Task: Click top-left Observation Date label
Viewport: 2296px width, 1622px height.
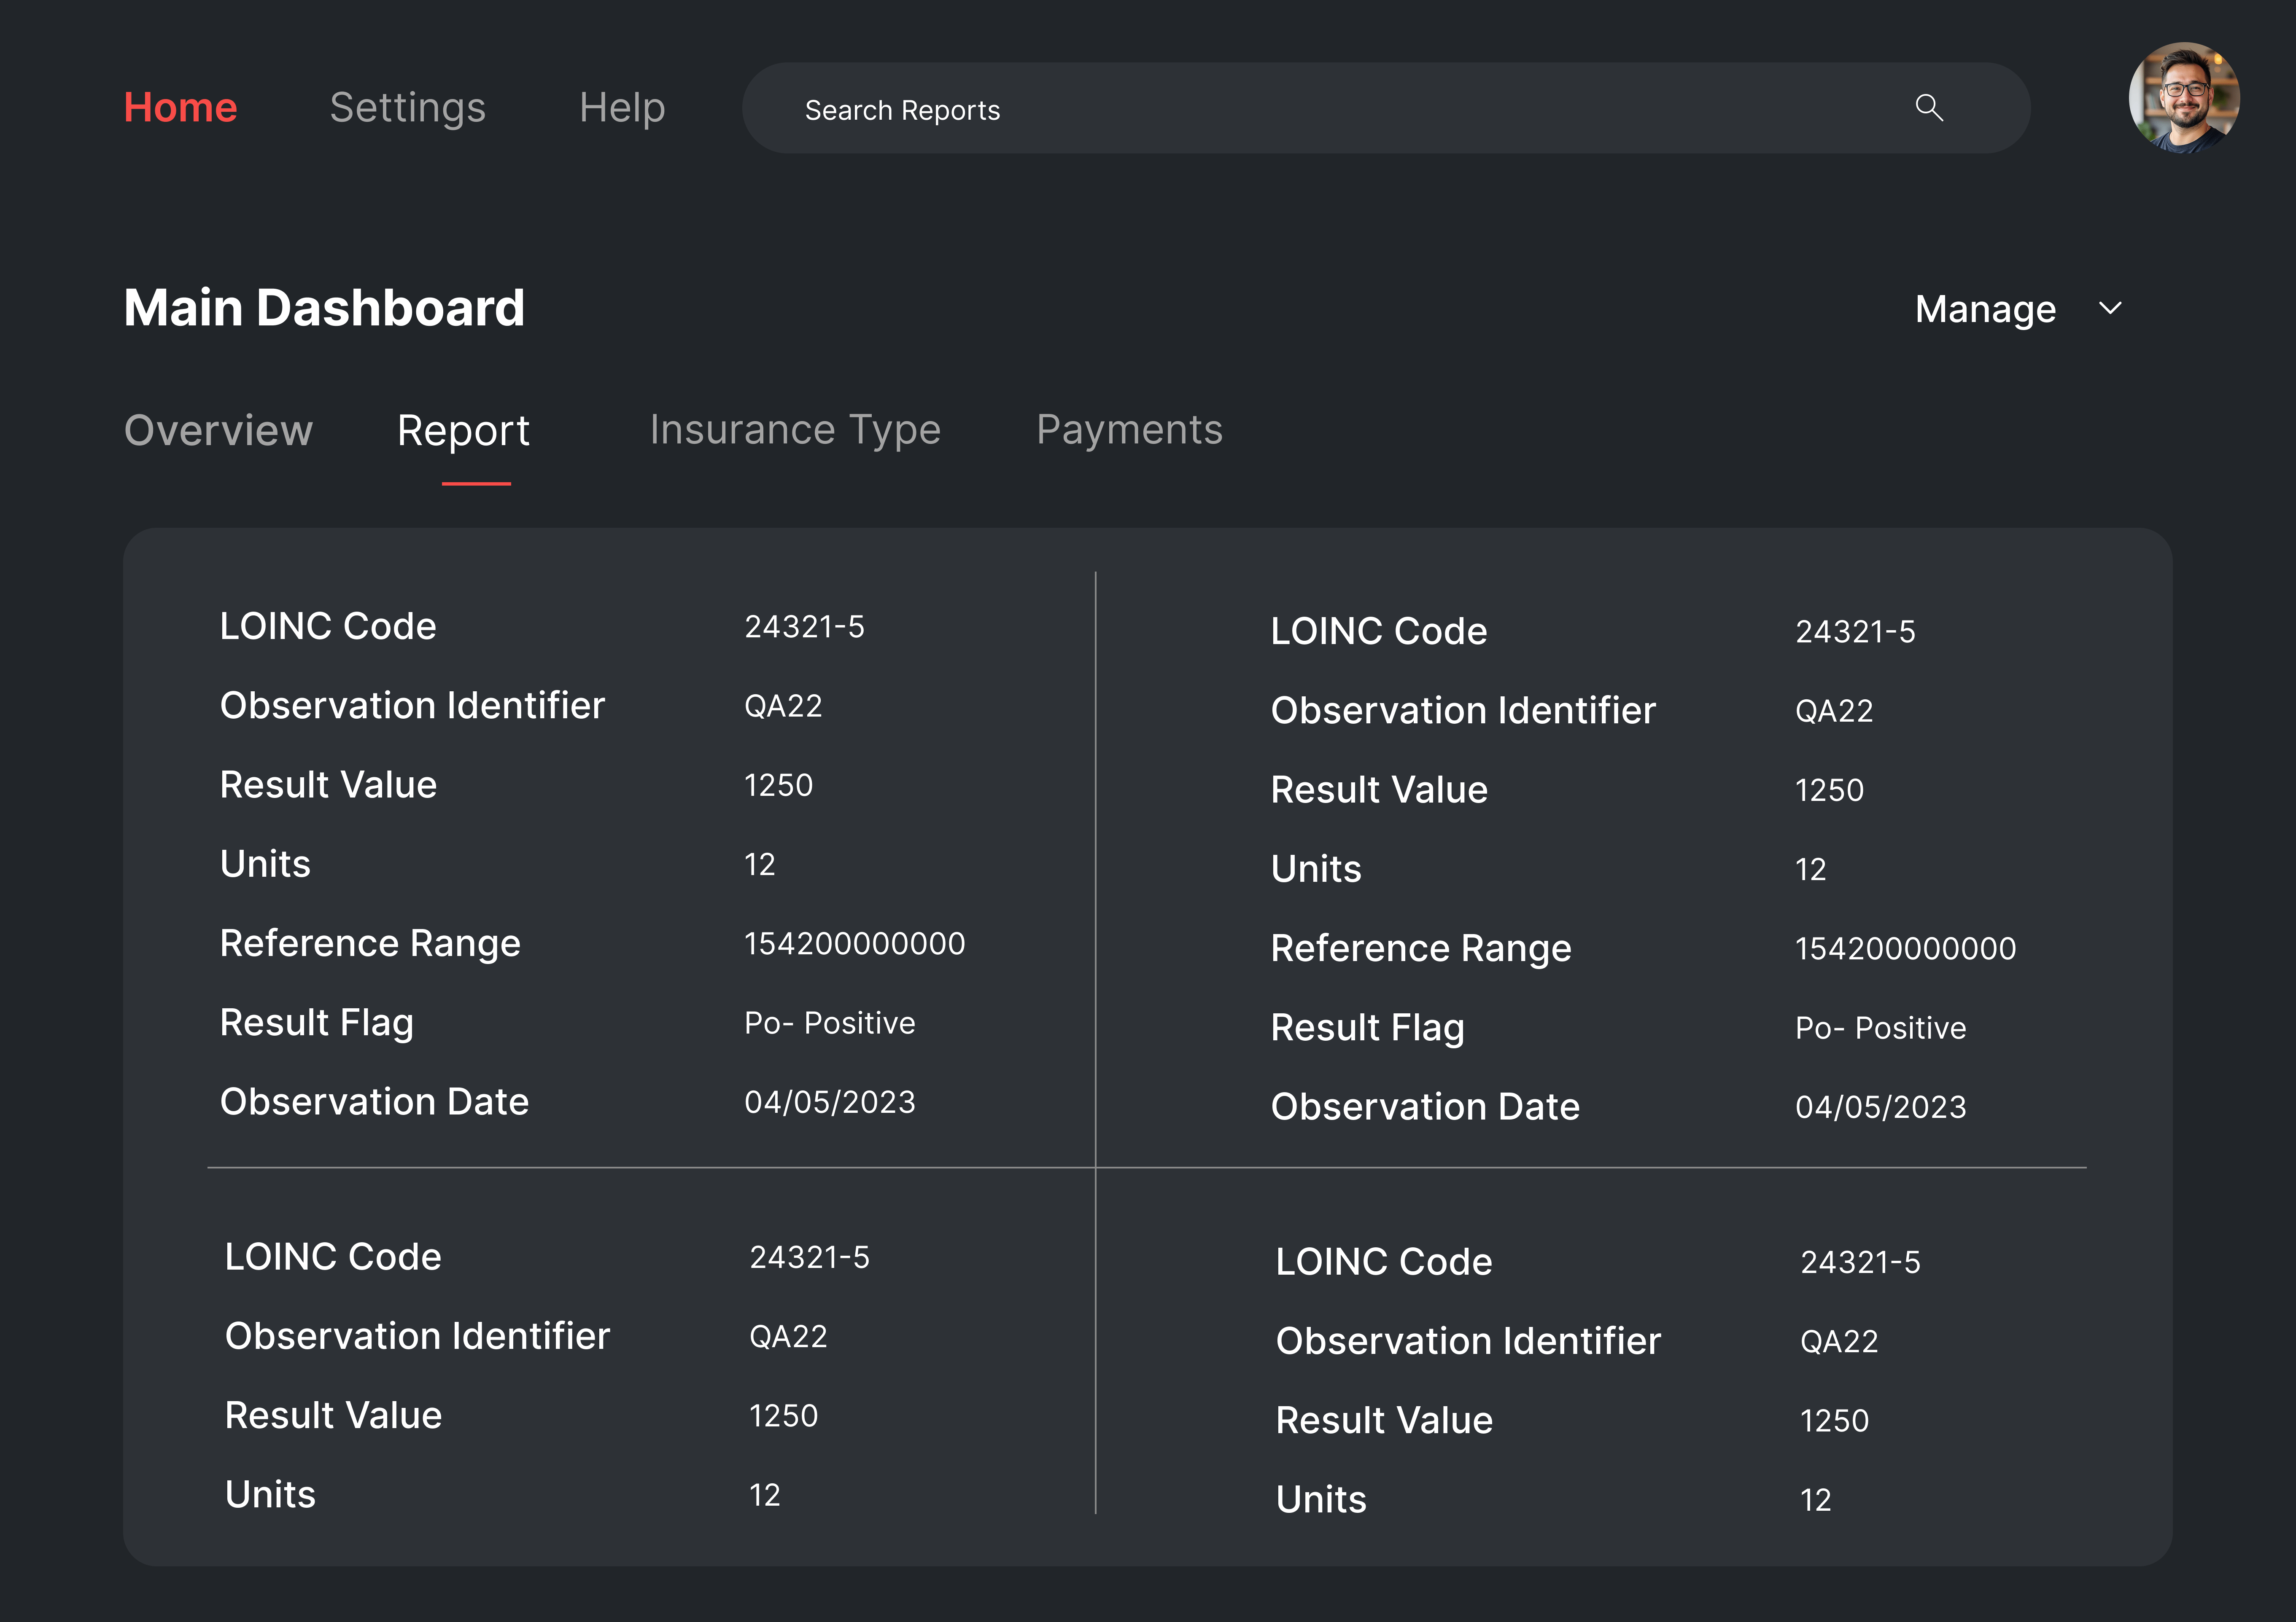Action: coord(374,1102)
